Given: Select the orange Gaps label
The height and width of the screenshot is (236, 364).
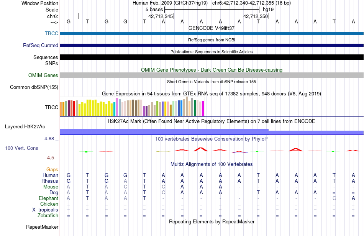Looking at the screenshot, I should click(x=52, y=169).
